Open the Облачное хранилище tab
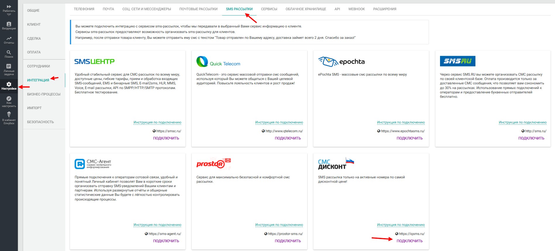This screenshot has width=555, height=251. pyautogui.click(x=306, y=9)
